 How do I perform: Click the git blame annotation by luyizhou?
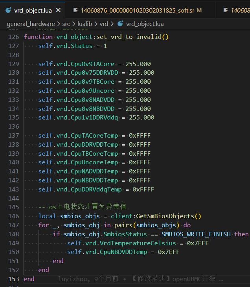coord(140,279)
